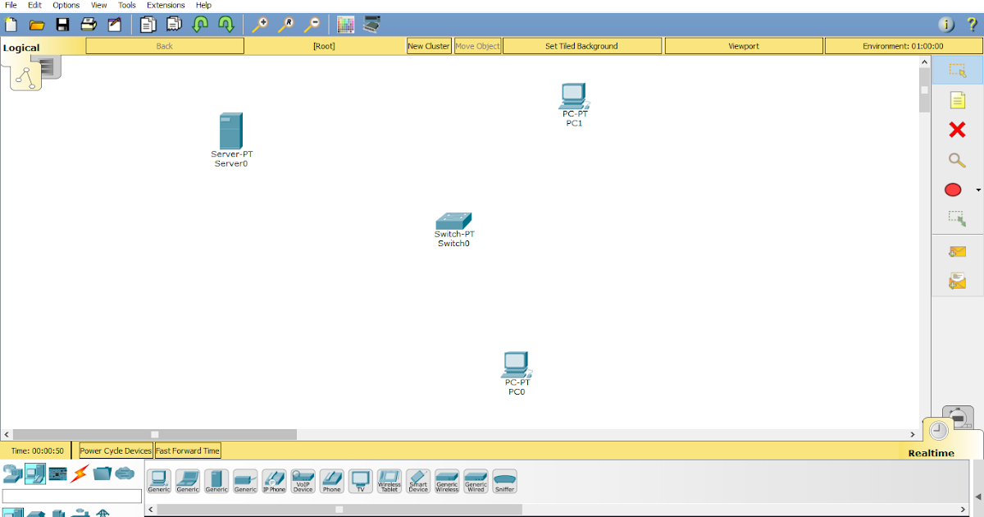Select the IP Phone end device
984x517 pixels.
274,480
